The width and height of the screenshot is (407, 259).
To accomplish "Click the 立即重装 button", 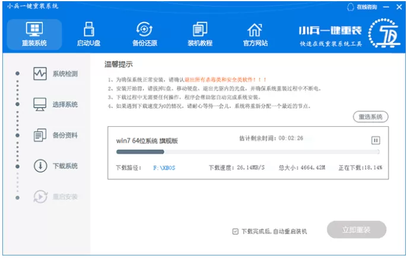I will [357, 230].
